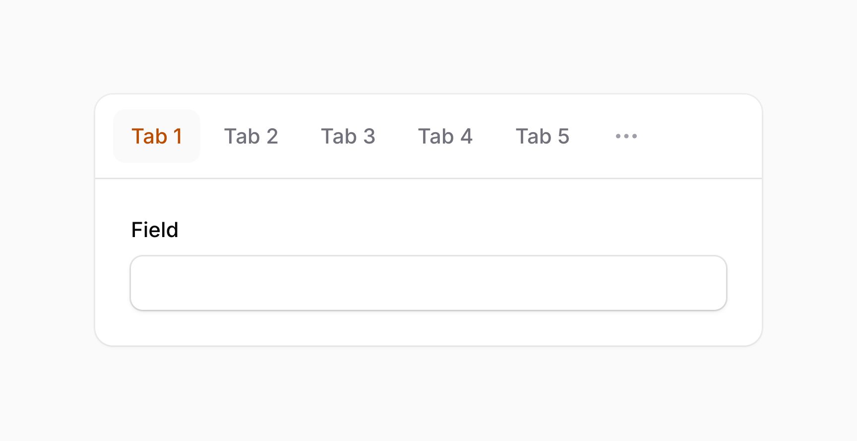Reveal hidden tabs via the ellipsis control
The image size is (857, 441).
625,137
